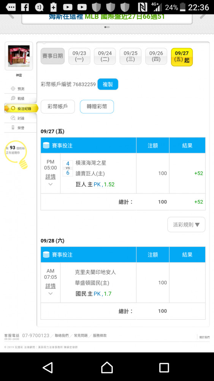Select the 09/25 (三) date tab
214x381 pixels.
tap(130, 56)
